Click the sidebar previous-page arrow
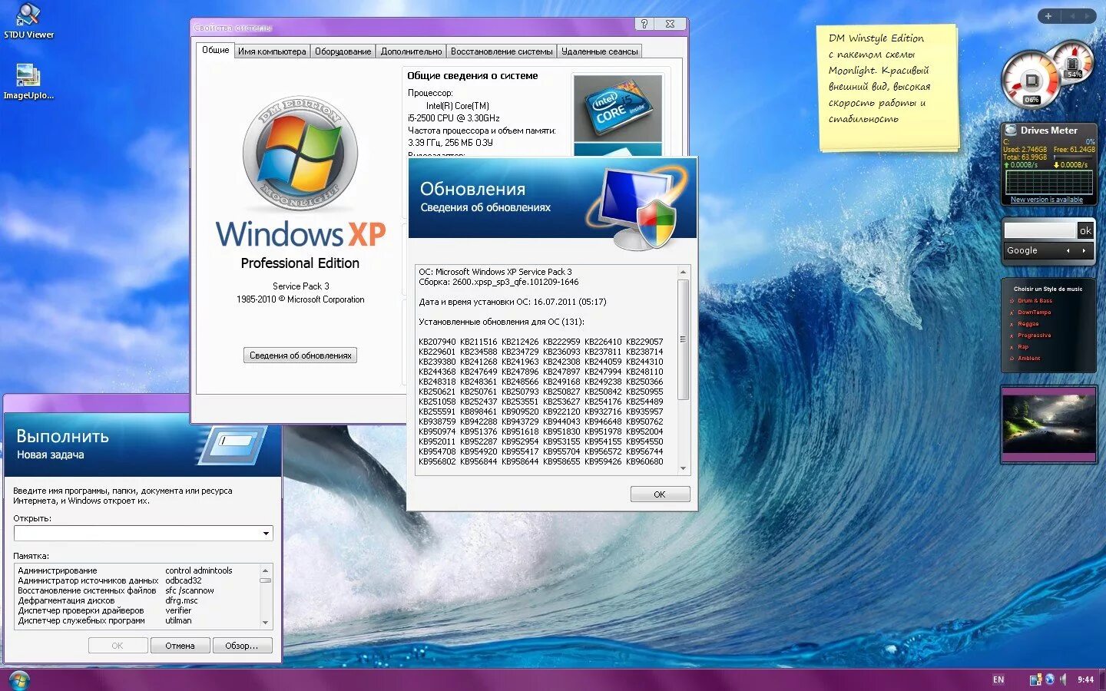 pos(1071,16)
